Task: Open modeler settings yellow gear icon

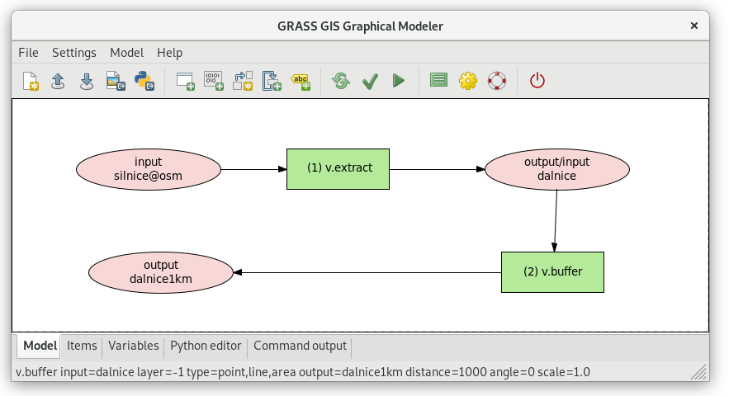Action: click(468, 81)
